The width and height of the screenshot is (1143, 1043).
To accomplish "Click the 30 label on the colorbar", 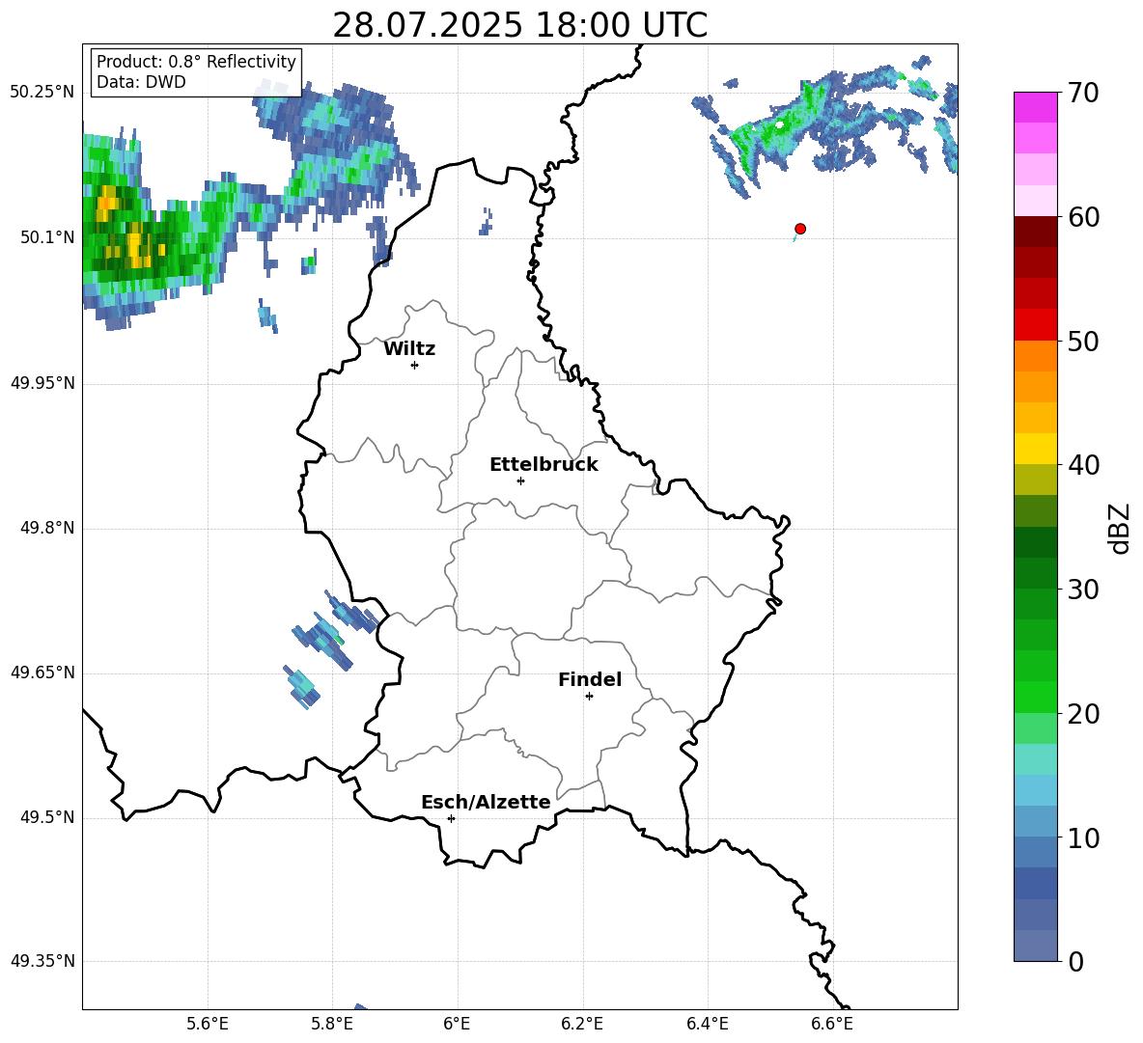I will coord(1082,590).
